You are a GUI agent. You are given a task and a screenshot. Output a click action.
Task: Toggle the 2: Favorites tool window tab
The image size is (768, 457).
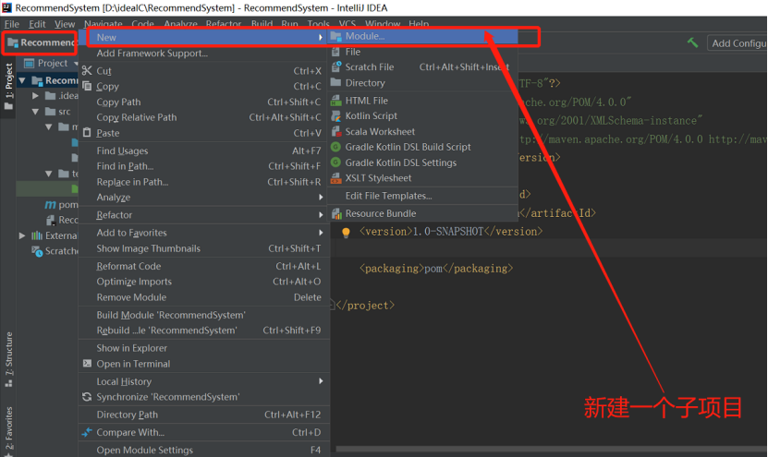8,431
